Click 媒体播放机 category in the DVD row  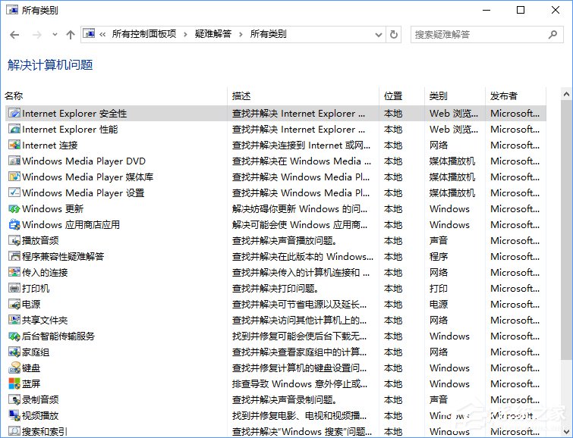pyautogui.click(x=452, y=161)
